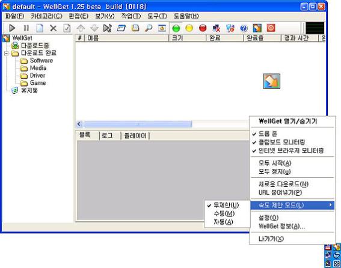341x268 pixels.
Task: Click the checkmark page properties icon
Action: point(67,28)
